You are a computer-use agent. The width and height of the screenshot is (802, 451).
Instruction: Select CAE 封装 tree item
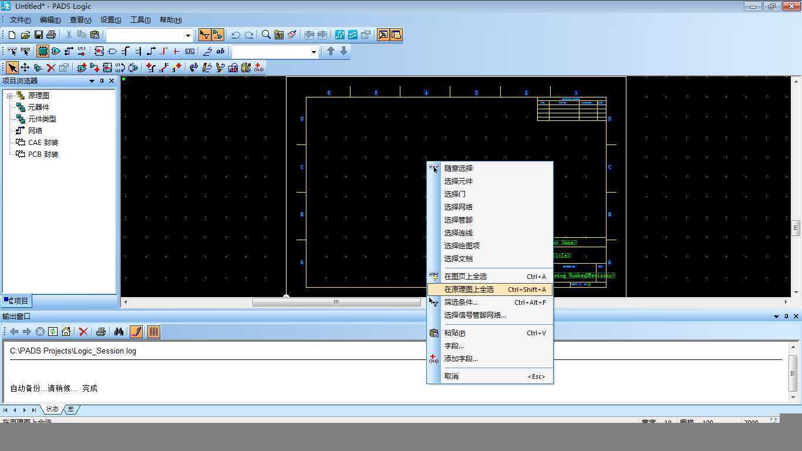point(43,142)
